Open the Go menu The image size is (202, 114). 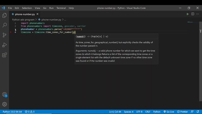click(45, 8)
